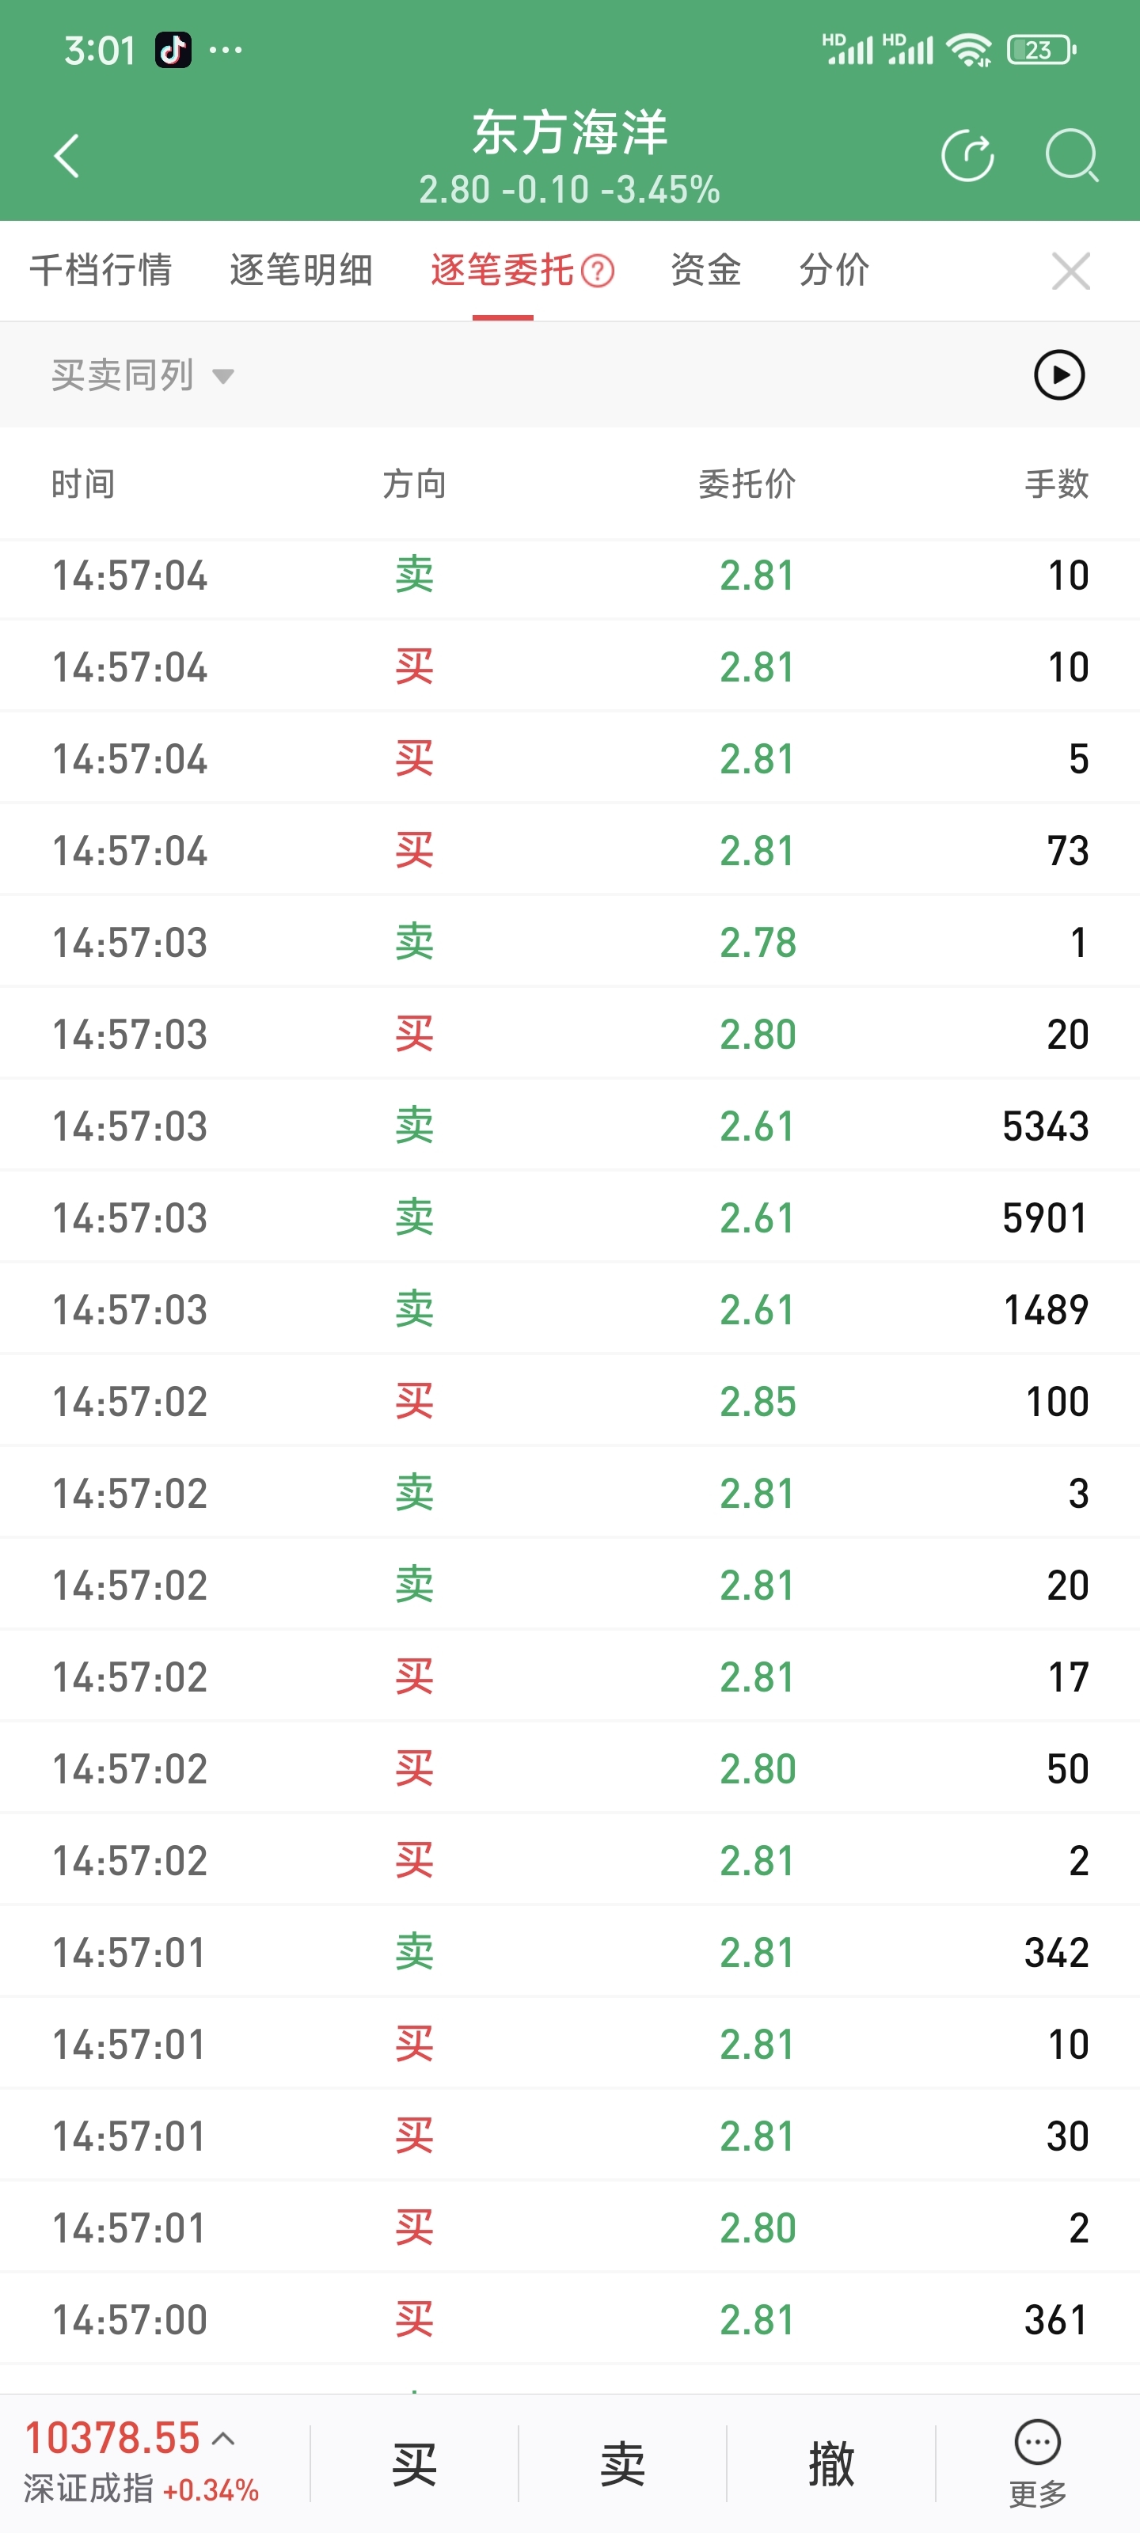Open the 分价 tab
The image size is (1140, 2533).
click(x=834, y=271)
